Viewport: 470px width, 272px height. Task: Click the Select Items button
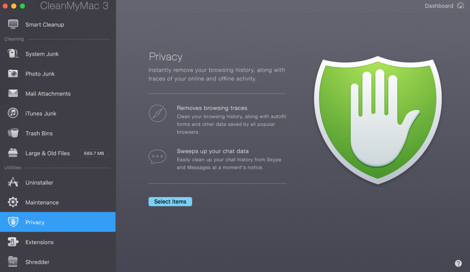[x=170, y=201]
